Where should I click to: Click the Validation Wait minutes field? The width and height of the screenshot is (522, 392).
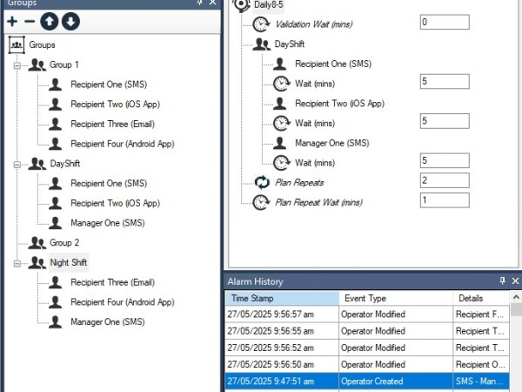click(445, 22)
